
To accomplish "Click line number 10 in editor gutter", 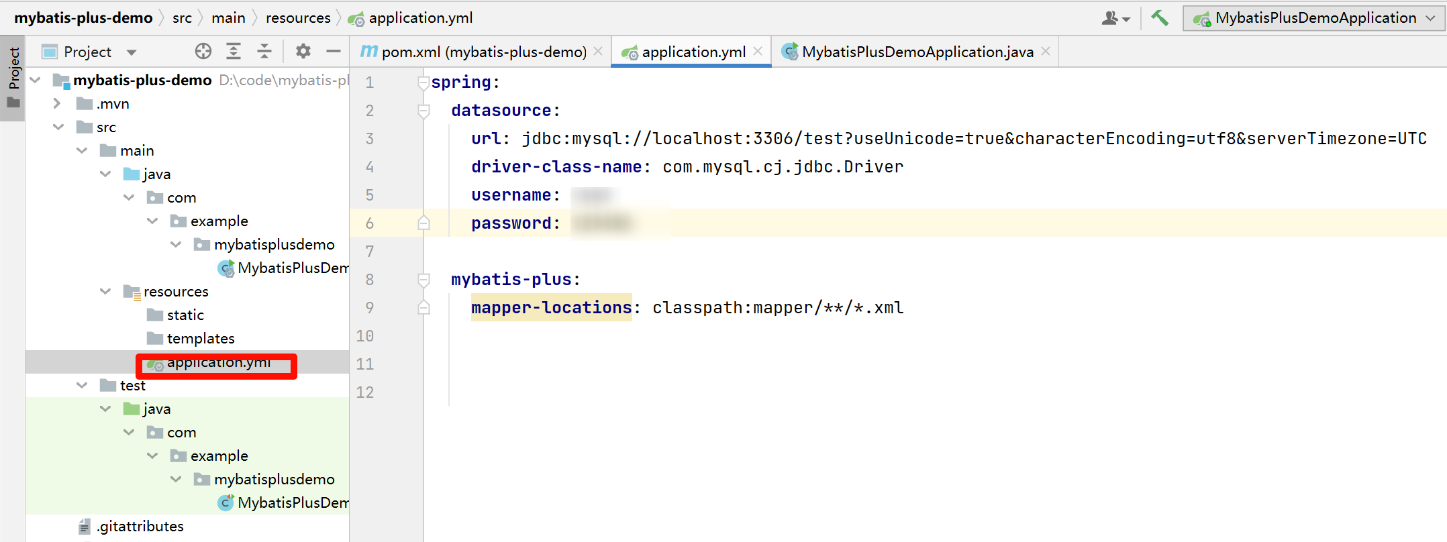I will click(x=365, y=336).
